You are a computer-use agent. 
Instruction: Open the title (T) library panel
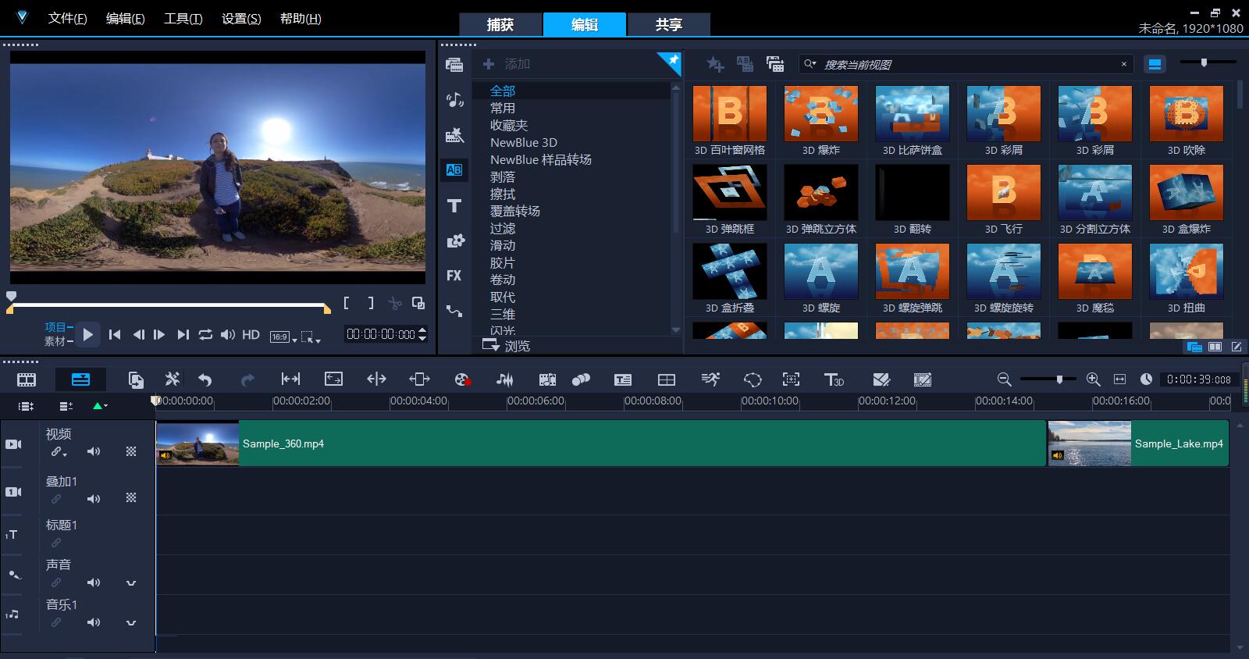(454, 205)
